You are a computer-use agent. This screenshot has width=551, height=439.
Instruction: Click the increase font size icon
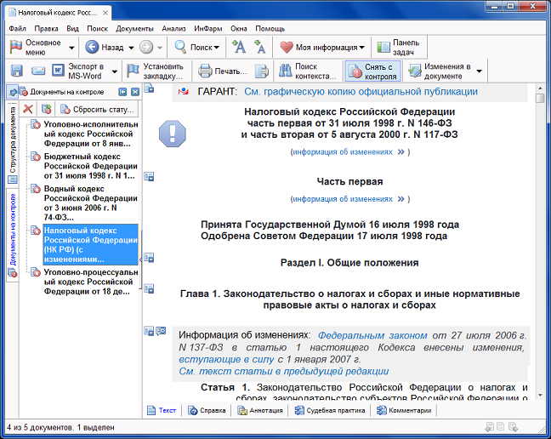coord(239,48)
